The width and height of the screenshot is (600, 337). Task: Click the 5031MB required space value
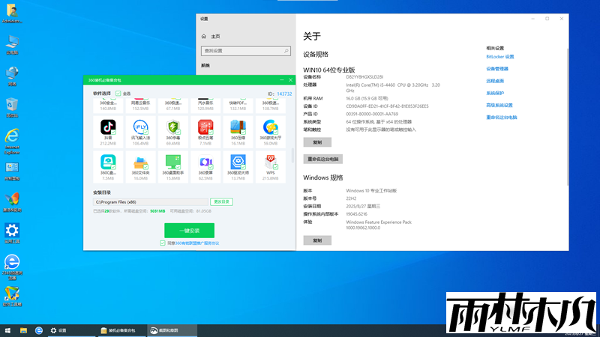pos(157,211)
